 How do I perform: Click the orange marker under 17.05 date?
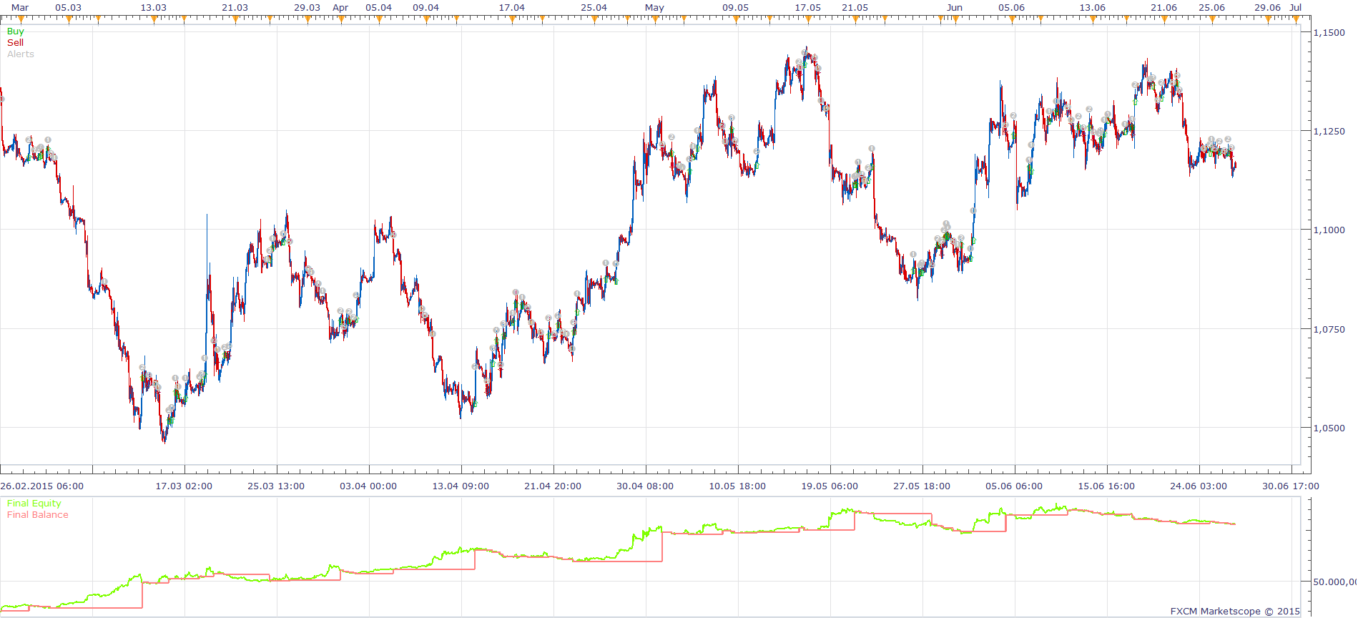808,20
